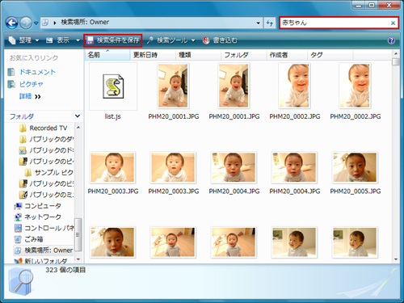Collapse the フォルダ pane chevron
The width and height of the screenshot is (404, 303).
coord(78,116)
